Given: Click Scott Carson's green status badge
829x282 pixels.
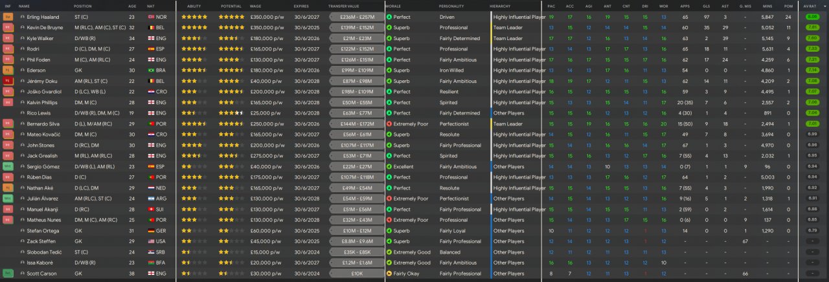Looking at the screenshot, I should click(x=8, y=274).
